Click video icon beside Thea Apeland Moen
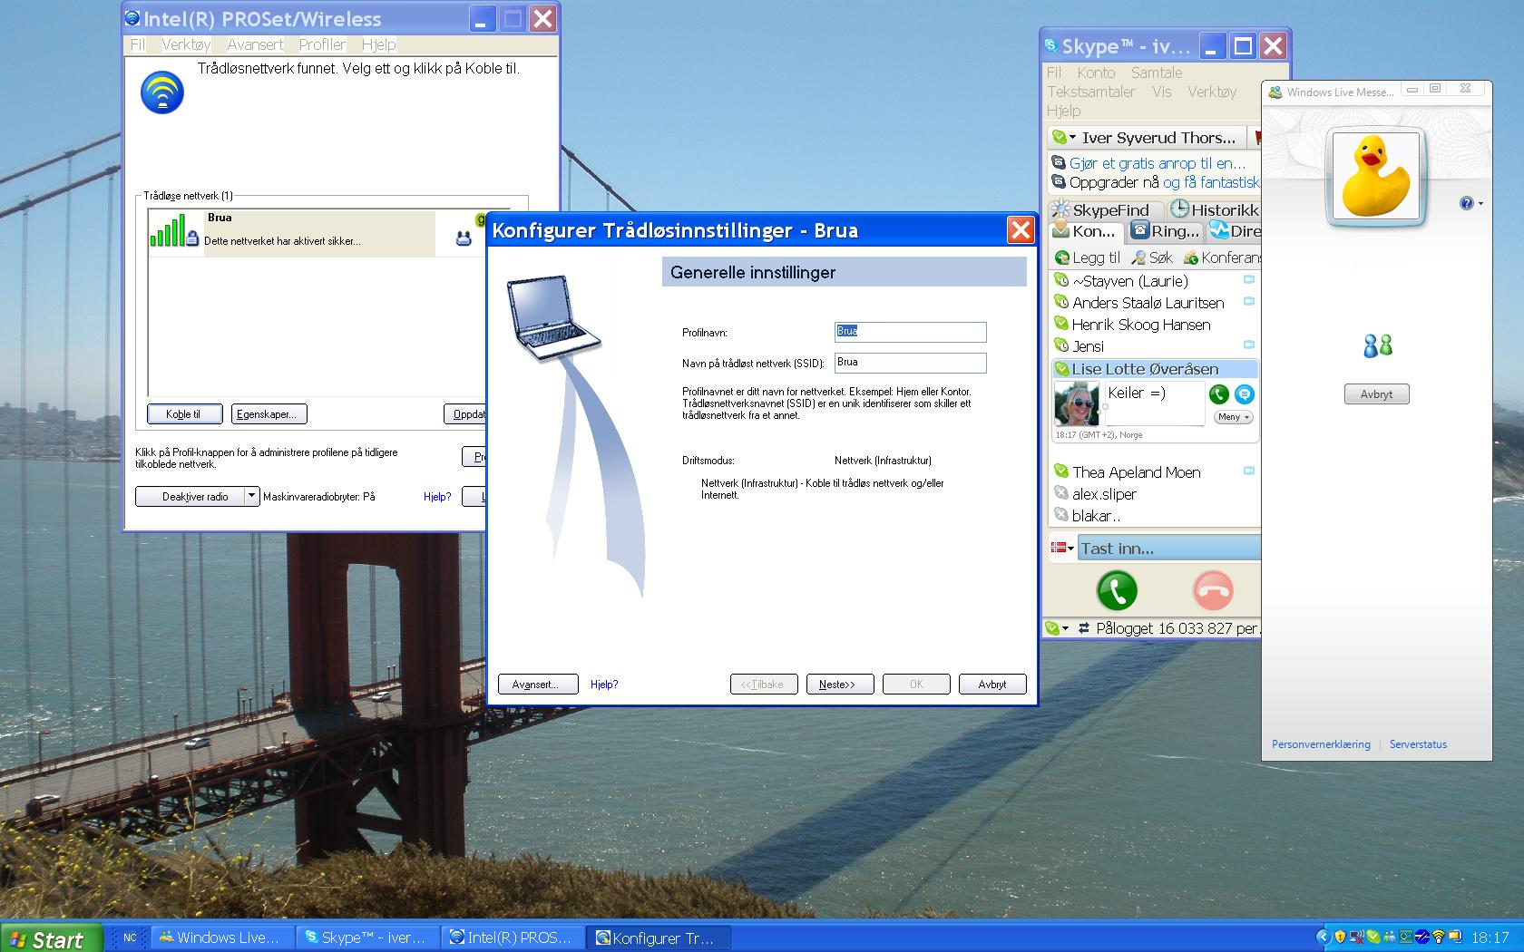This screenshot has width=1524, height=952. coord(1249,471)
